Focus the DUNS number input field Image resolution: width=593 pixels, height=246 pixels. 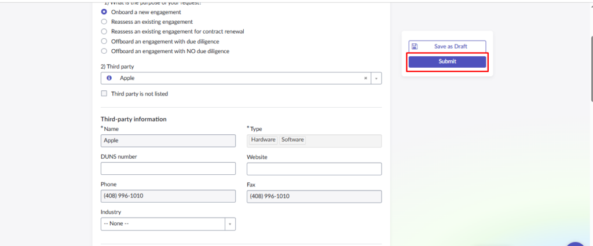tap(168, 168)
